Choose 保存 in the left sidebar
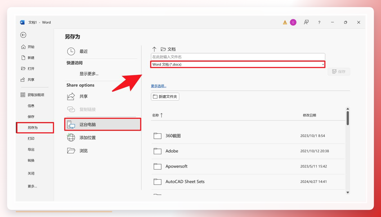 [31, 117]
